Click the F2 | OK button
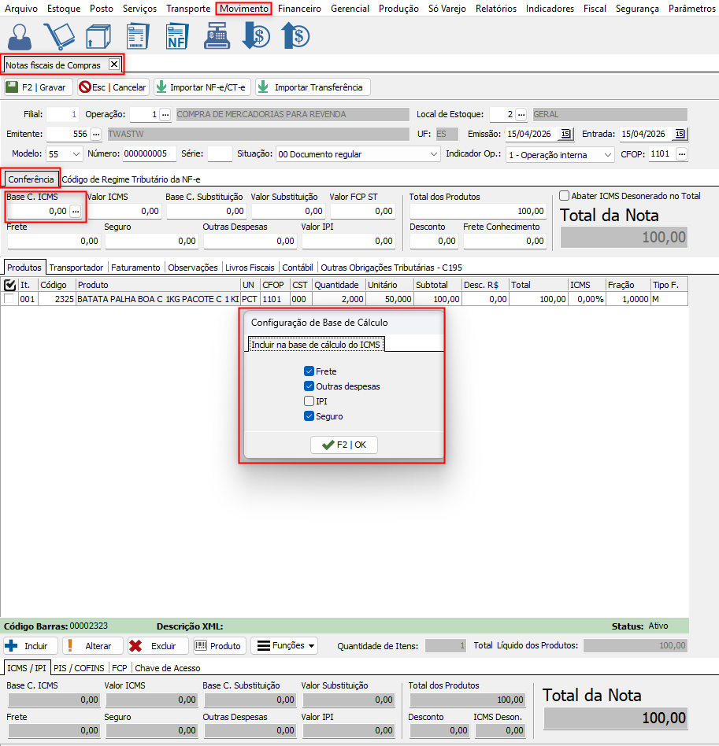The height and width of the screenshot is (746, 719). point(344,445)
